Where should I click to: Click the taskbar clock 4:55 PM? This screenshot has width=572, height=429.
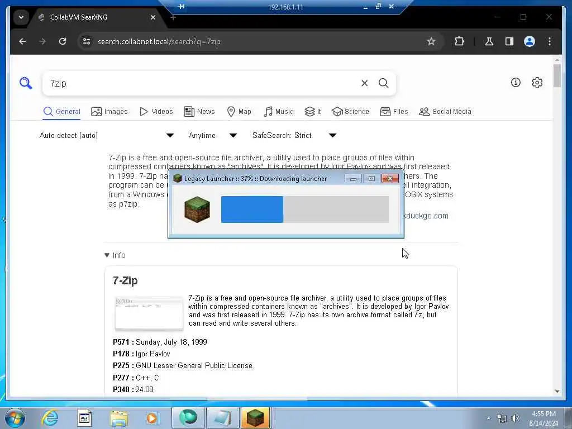click(544, 414)
